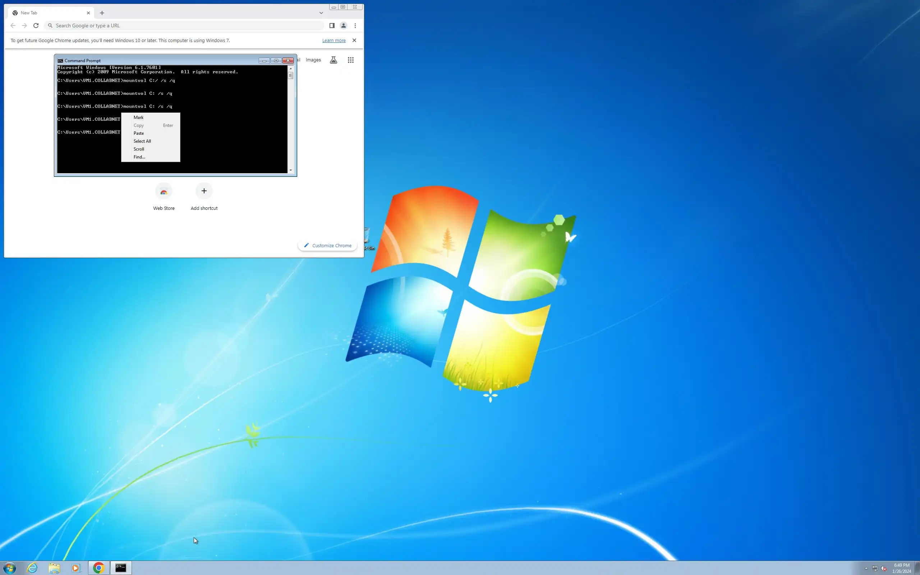Choose Paste from context menu
This screenshot has height=575, width=920.
pyautogui.click(x=139, y=133)
